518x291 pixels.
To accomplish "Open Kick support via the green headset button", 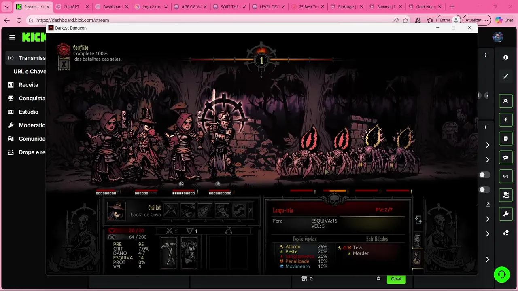I will (502, 274).
